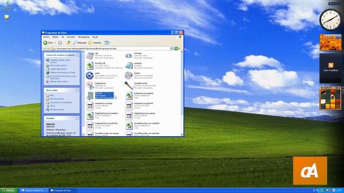The height and width of the screenshot is (193, 344).
Task: Click Publicar este archivo en Web
Action: coord(62,72)
